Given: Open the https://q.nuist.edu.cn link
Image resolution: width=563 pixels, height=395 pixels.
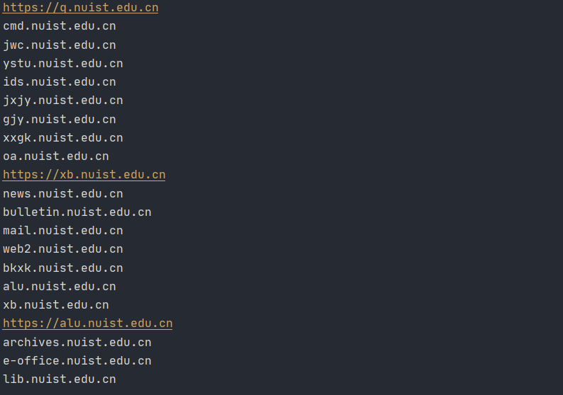Looking at the screenshot, I should (80, 8).
